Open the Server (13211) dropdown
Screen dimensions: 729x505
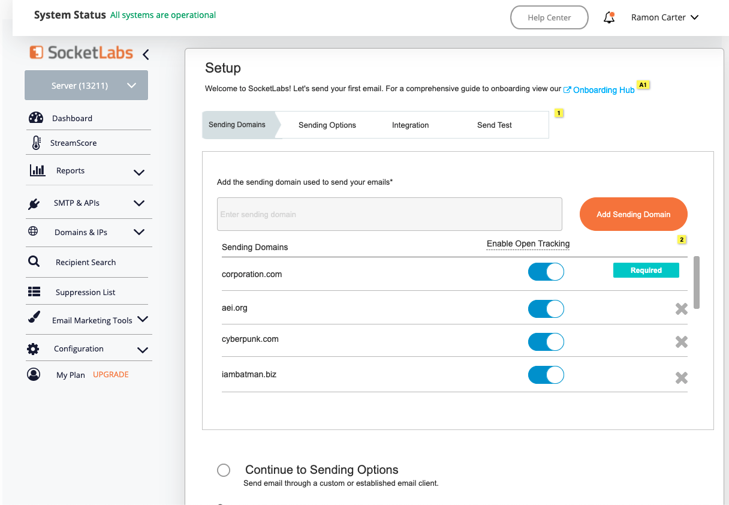tap(86, 86)
